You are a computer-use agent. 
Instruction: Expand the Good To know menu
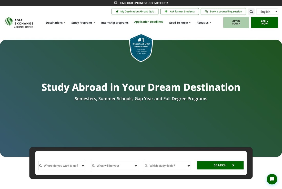(x=180, y=23)
